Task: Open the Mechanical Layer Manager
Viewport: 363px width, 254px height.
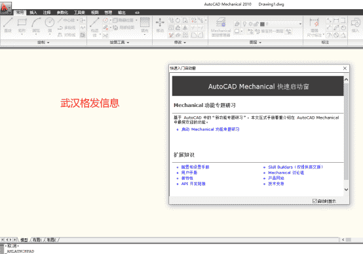Action: (x=221, y=27)
